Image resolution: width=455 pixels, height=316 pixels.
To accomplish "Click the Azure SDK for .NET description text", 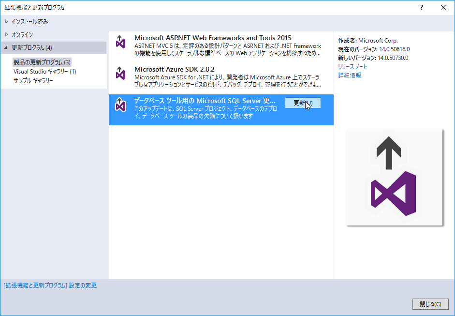I will click(228, 81).
